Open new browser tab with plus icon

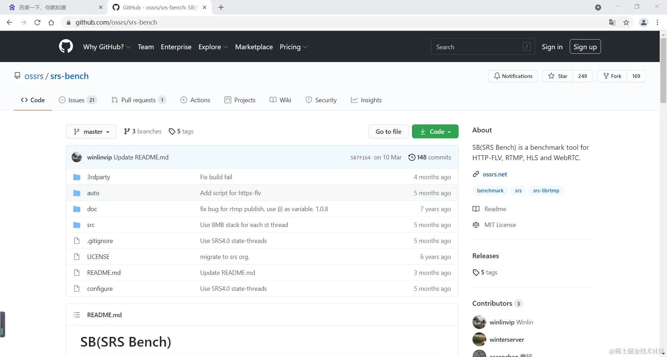[x=221, y=7]
